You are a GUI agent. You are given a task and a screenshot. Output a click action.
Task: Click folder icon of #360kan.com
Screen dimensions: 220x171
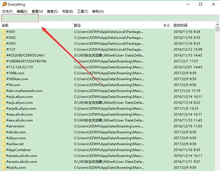3,79
